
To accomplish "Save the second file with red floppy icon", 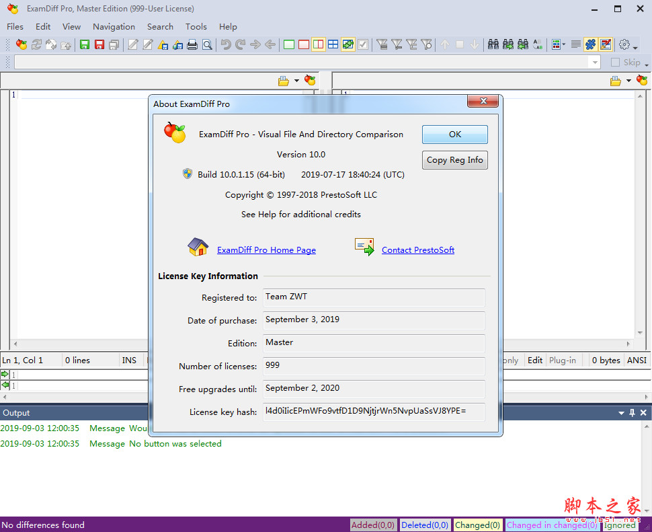I will tap(99, 44).
